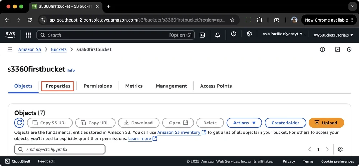Click the Delete button
The image size is (359, 166).
pos(210,123)
